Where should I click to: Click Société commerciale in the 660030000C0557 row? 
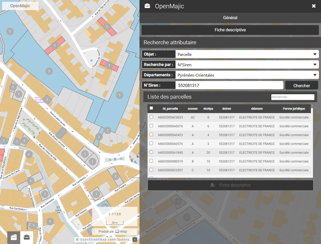294,170
